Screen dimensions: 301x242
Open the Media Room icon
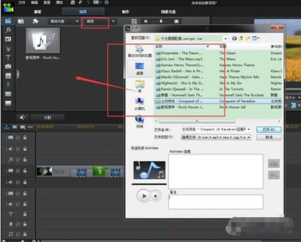click(8, 21)
